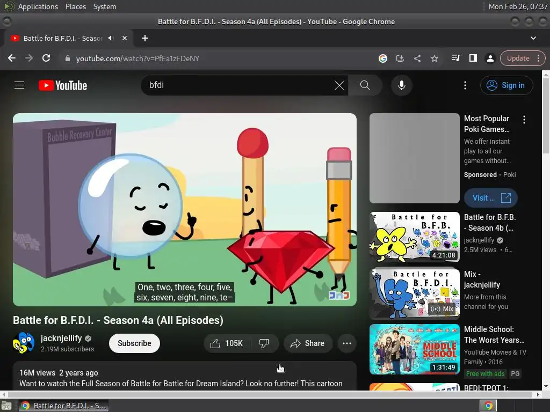The height and width of the screenshot is (412, 550).
Task: Bookmark this tab with the star
Action: tap(434, 58)
